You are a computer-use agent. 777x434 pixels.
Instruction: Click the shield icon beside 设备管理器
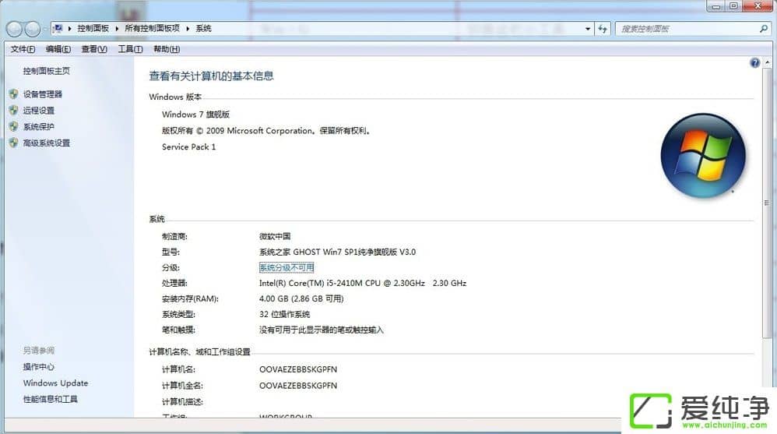point(13,94)
